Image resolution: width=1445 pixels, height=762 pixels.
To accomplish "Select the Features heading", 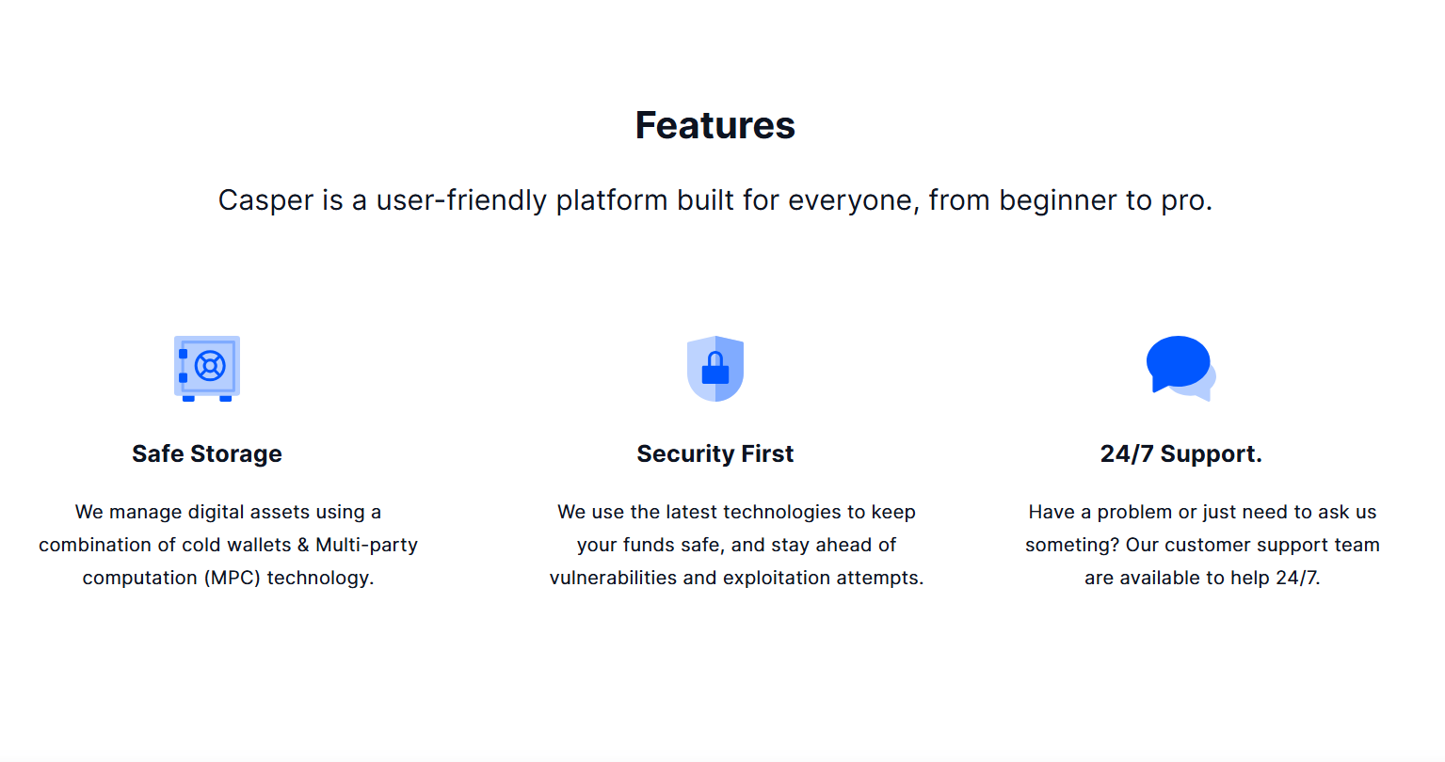I will pos(715,125).
